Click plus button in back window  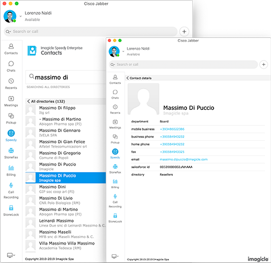(x=184, y=31)
